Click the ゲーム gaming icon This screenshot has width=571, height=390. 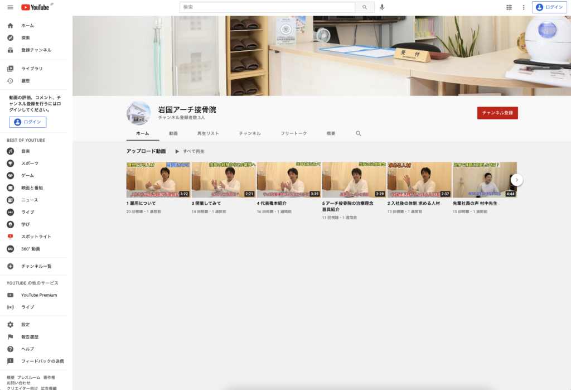click(x=10, y=175)
